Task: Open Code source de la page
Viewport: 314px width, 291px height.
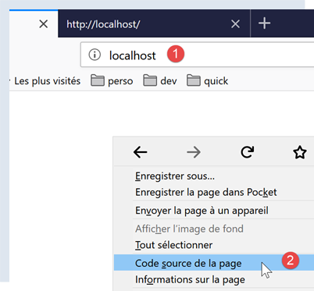Action: point(214,263)
